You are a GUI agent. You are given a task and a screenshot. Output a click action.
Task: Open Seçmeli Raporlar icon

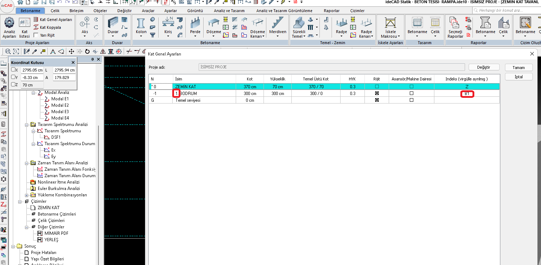(455, 23)
